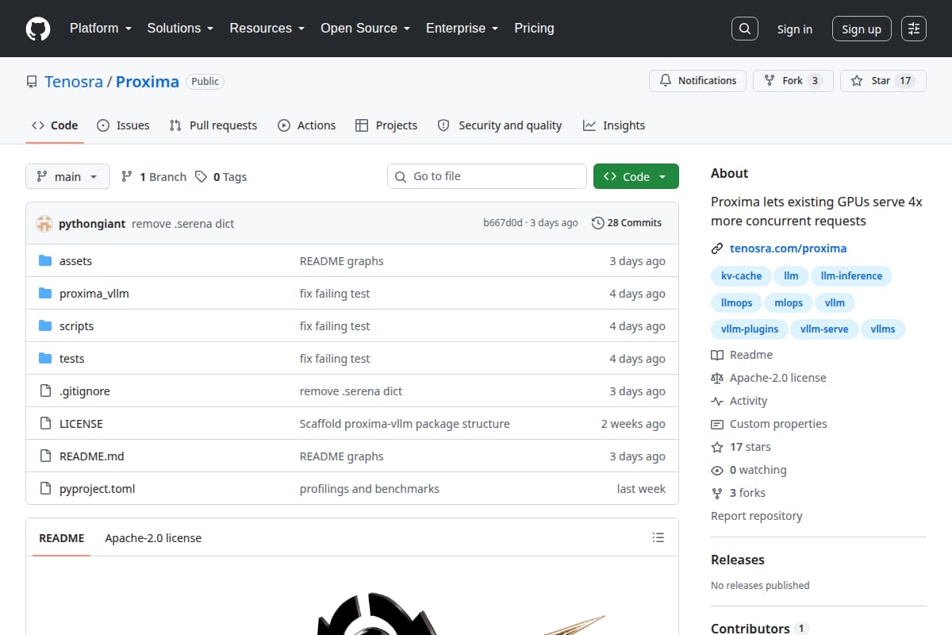The height and width of the screenshot is (635, 952).
Task: Open Custom properties link
Action: pos(769,424)
